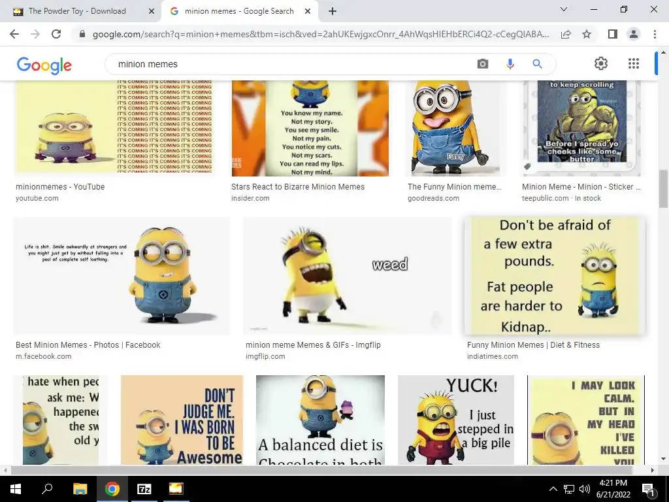
Task: Open 'The Funny Minion meme...' goodreads link
Action: (x=455, y=186)
